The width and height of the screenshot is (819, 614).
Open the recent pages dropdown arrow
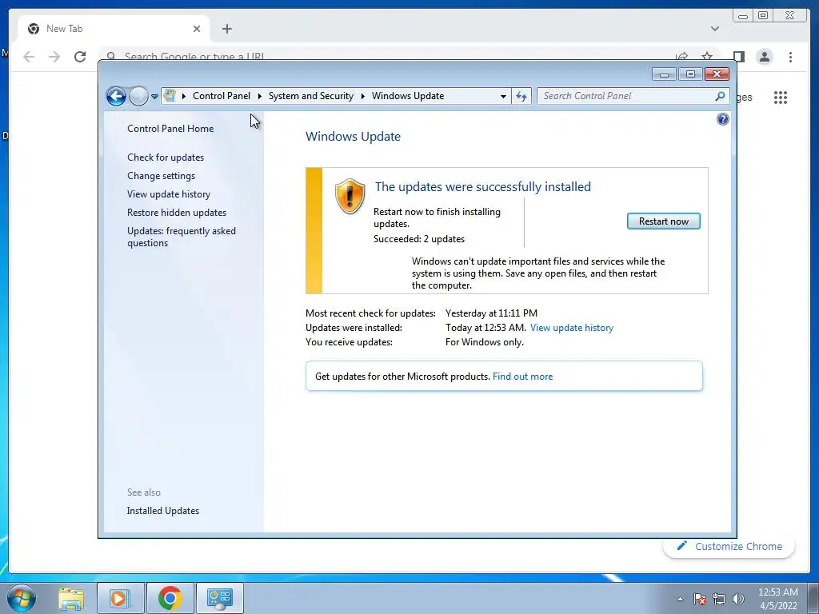[x=154, y=97]
